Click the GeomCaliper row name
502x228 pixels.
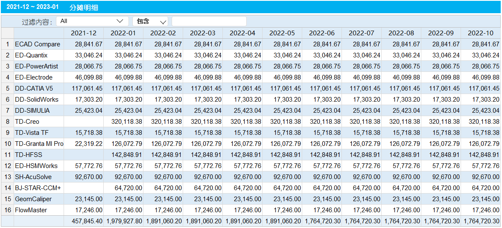[33, 199]
